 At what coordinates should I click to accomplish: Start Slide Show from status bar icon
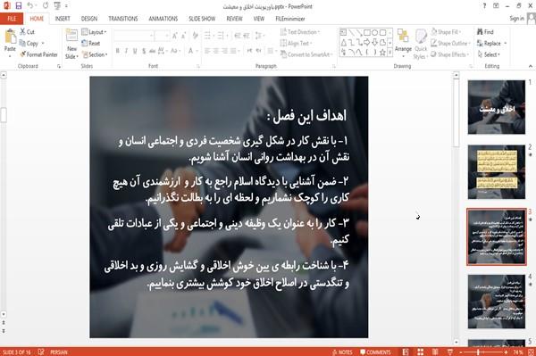click(x=450, y=352)
